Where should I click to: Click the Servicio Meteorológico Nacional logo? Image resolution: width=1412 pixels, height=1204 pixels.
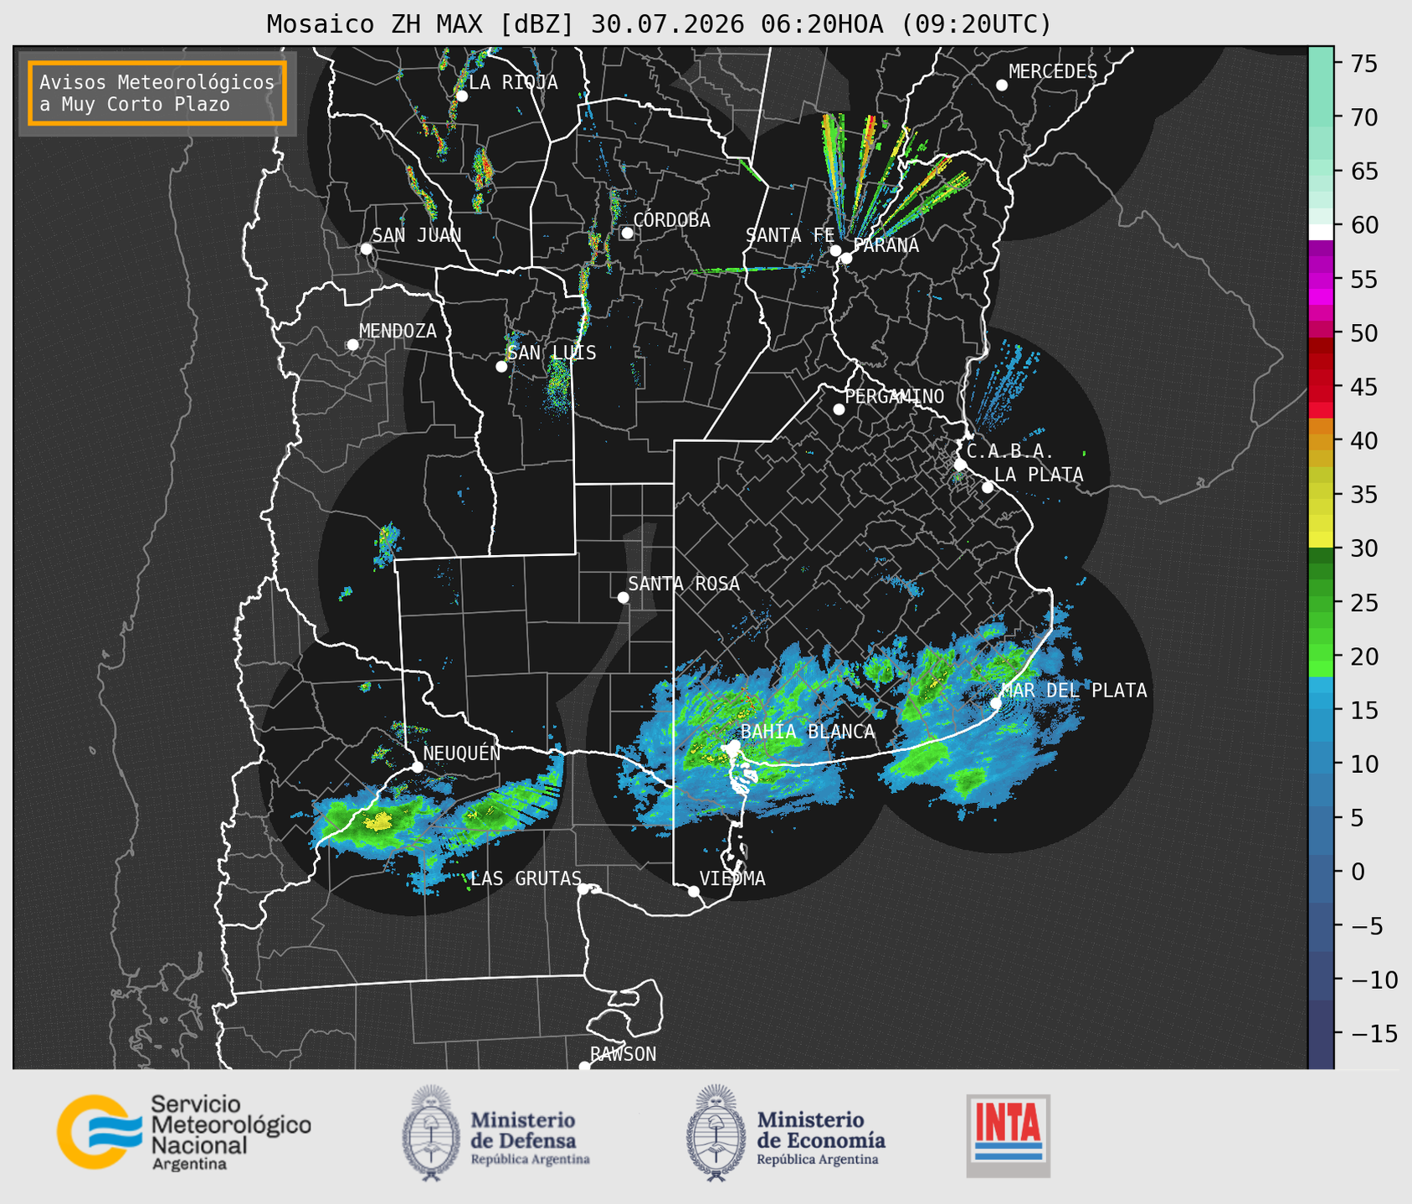point(183,1132)
